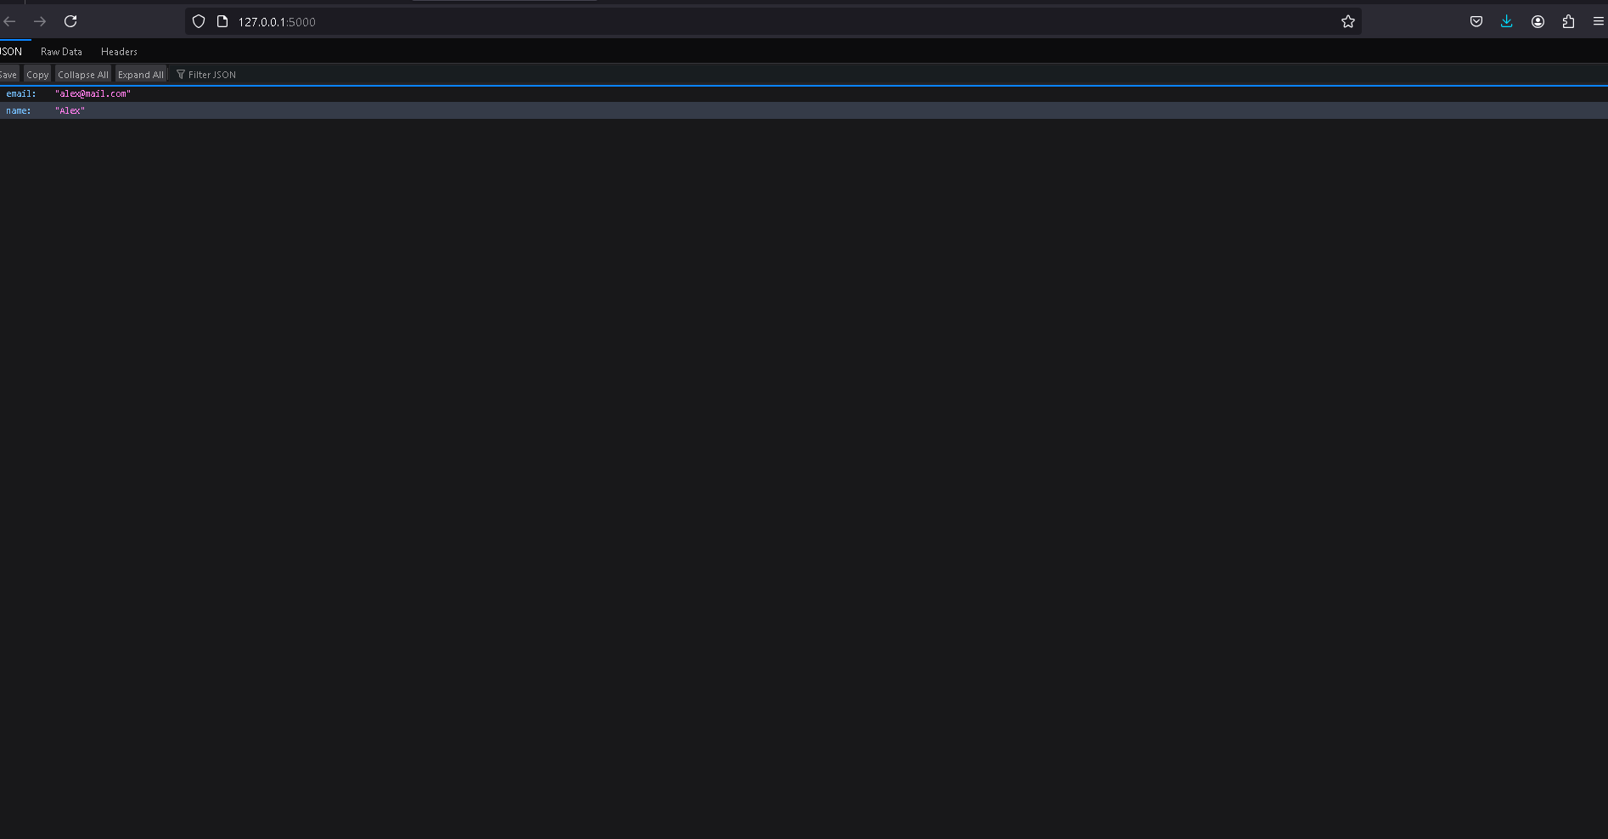Open the Firefox account icon
The width and height of the screenshot is (1608, 839).
point(1538,22)
